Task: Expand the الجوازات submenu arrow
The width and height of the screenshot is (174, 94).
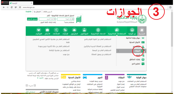Action: pyautogui.click(x=118, y=51)
